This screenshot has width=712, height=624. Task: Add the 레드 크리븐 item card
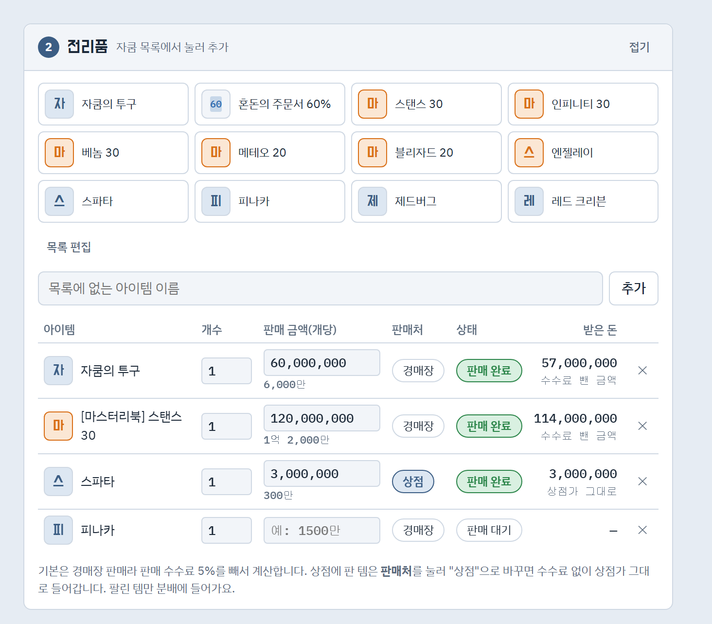tap(583, 201)
